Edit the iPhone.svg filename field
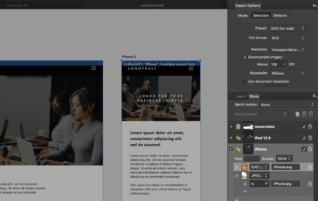 (286, 167)
